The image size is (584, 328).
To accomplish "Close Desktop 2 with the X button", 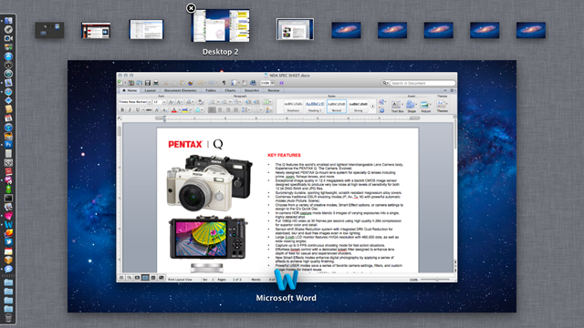I will click(191, 8).
